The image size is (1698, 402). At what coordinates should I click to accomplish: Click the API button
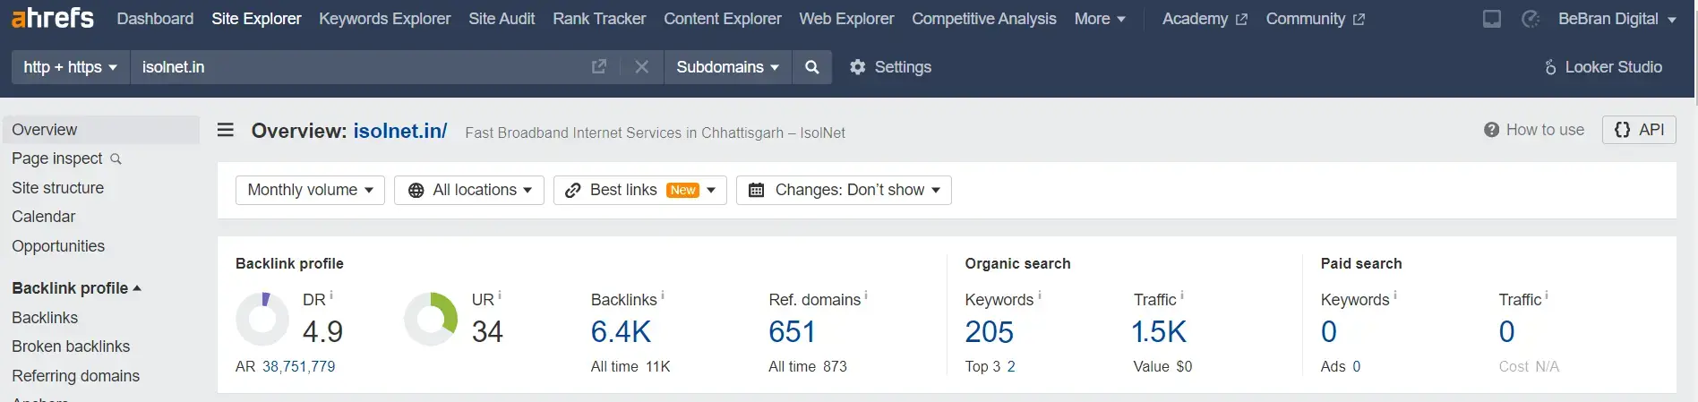tap(1639, 130)
